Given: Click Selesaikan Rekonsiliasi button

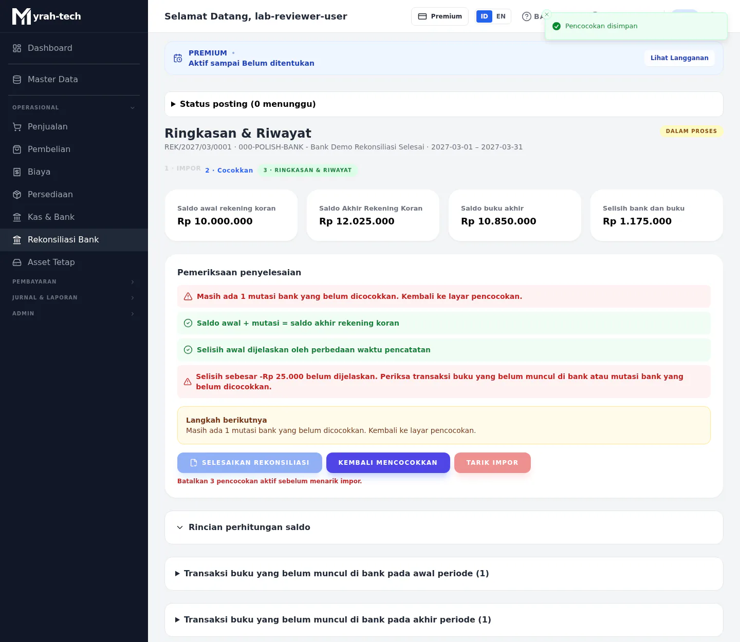Looking at the screenshot, I should tap(250, 463).
